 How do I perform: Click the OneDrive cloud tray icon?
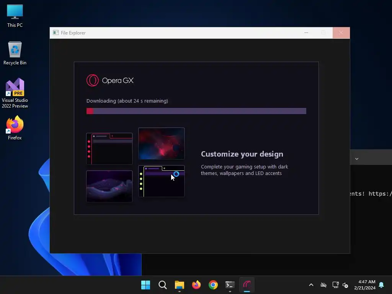pos(323,285)
